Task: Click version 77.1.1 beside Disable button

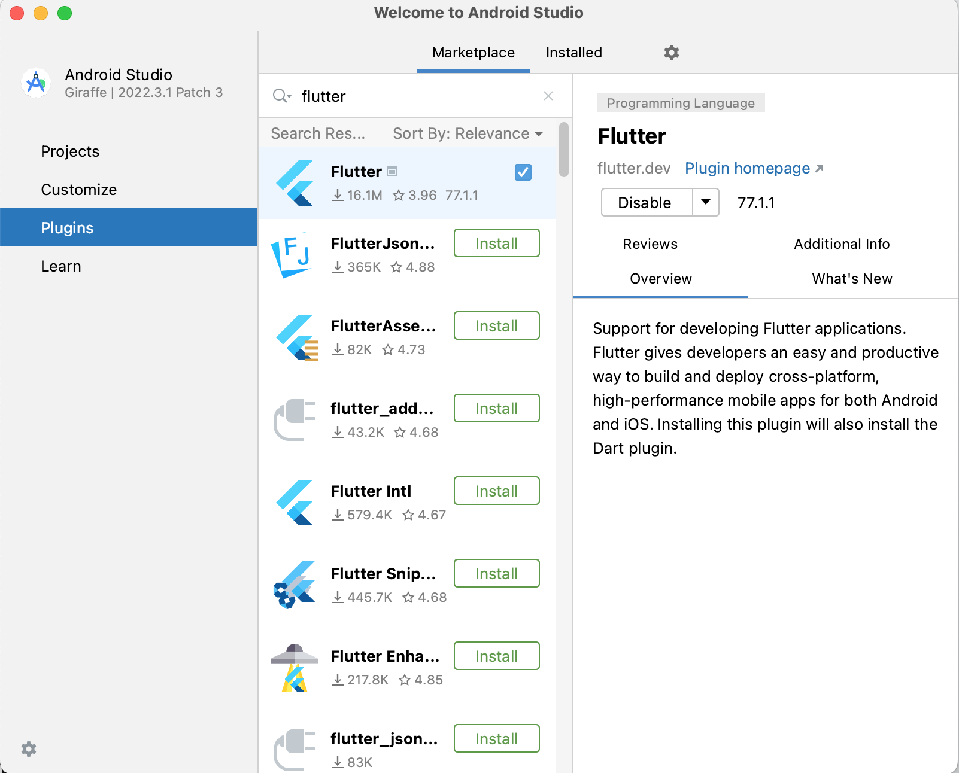Action: [x=756, y=203]
